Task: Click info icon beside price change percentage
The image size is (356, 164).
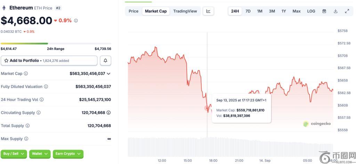Action: [x=76, y=20]
